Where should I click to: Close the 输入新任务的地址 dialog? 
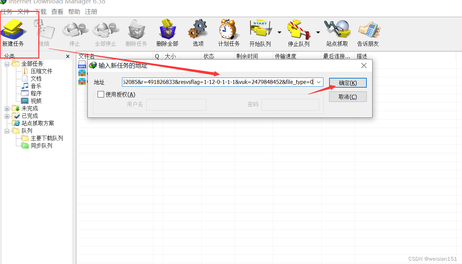point(364,66)
